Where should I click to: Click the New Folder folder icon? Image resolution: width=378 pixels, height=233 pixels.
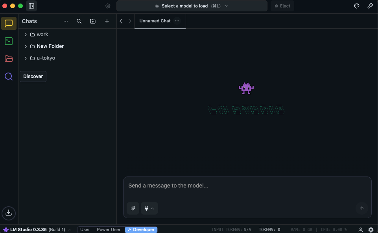(x=32, y=46)
